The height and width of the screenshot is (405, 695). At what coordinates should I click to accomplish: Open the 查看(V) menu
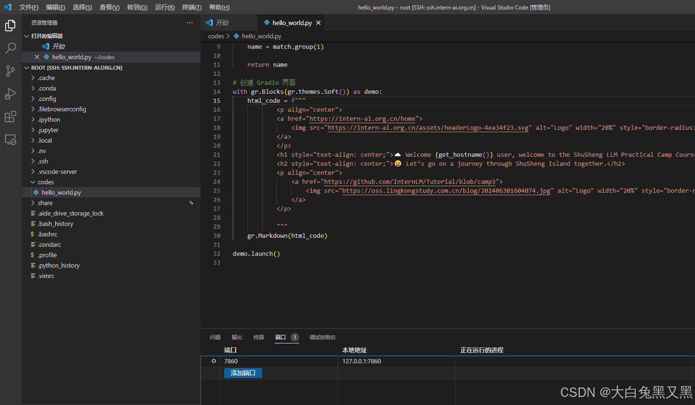tap(110, 7)
